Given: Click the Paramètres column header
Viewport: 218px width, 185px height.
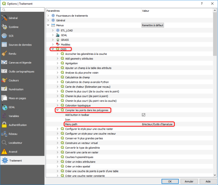Looking at the screenshot, I should (x=93, y=11).
